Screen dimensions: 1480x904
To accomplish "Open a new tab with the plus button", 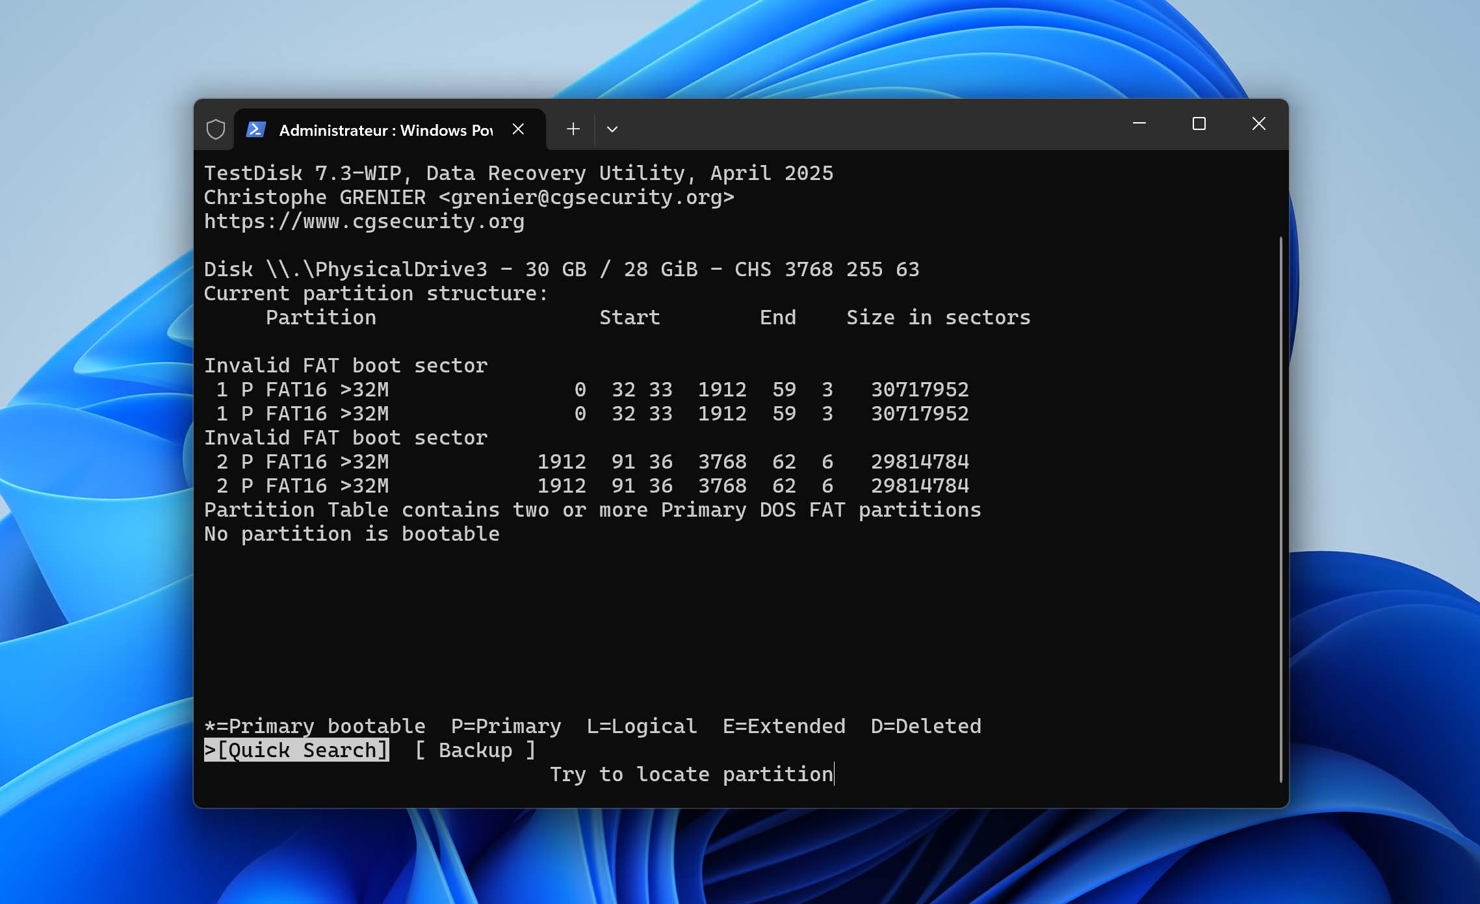I will [x=573, y=129].
